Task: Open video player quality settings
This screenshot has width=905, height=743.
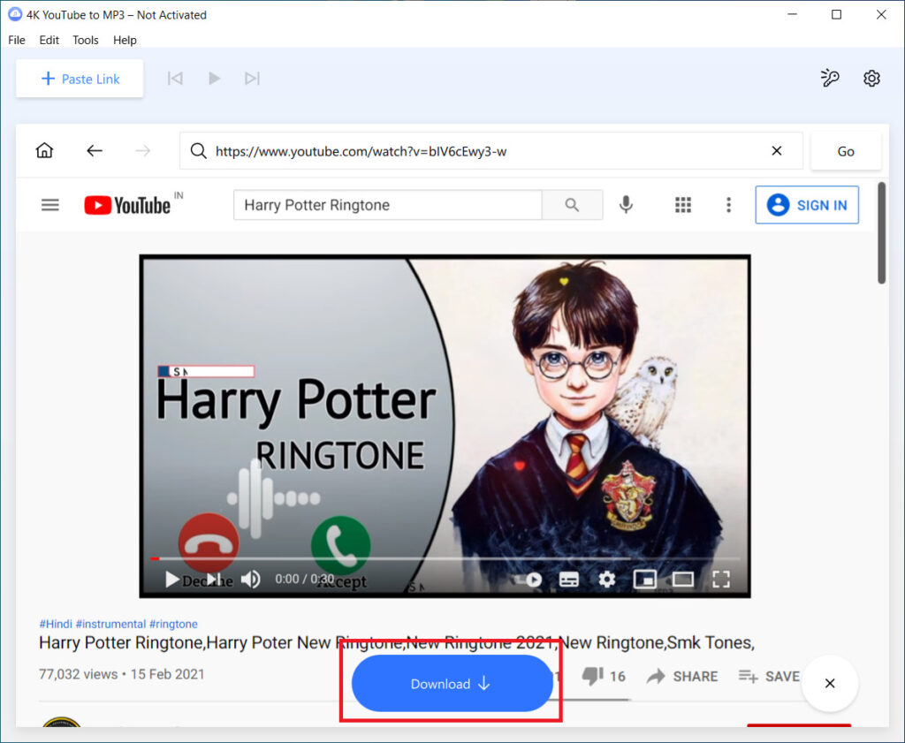Action: 606,580
